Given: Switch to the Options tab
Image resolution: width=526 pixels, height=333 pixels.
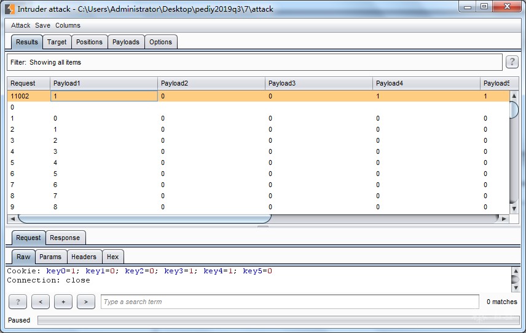Looking at the screenshot, I should pyautogui.click(x=160, y=42).
